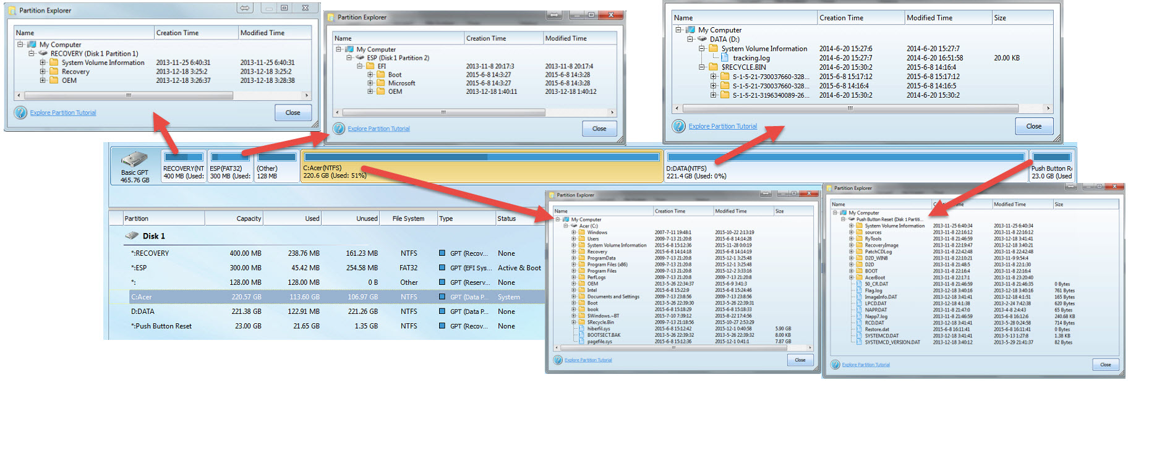Click the File System column header
This screenshot has width=1149, height=453.
409,218
